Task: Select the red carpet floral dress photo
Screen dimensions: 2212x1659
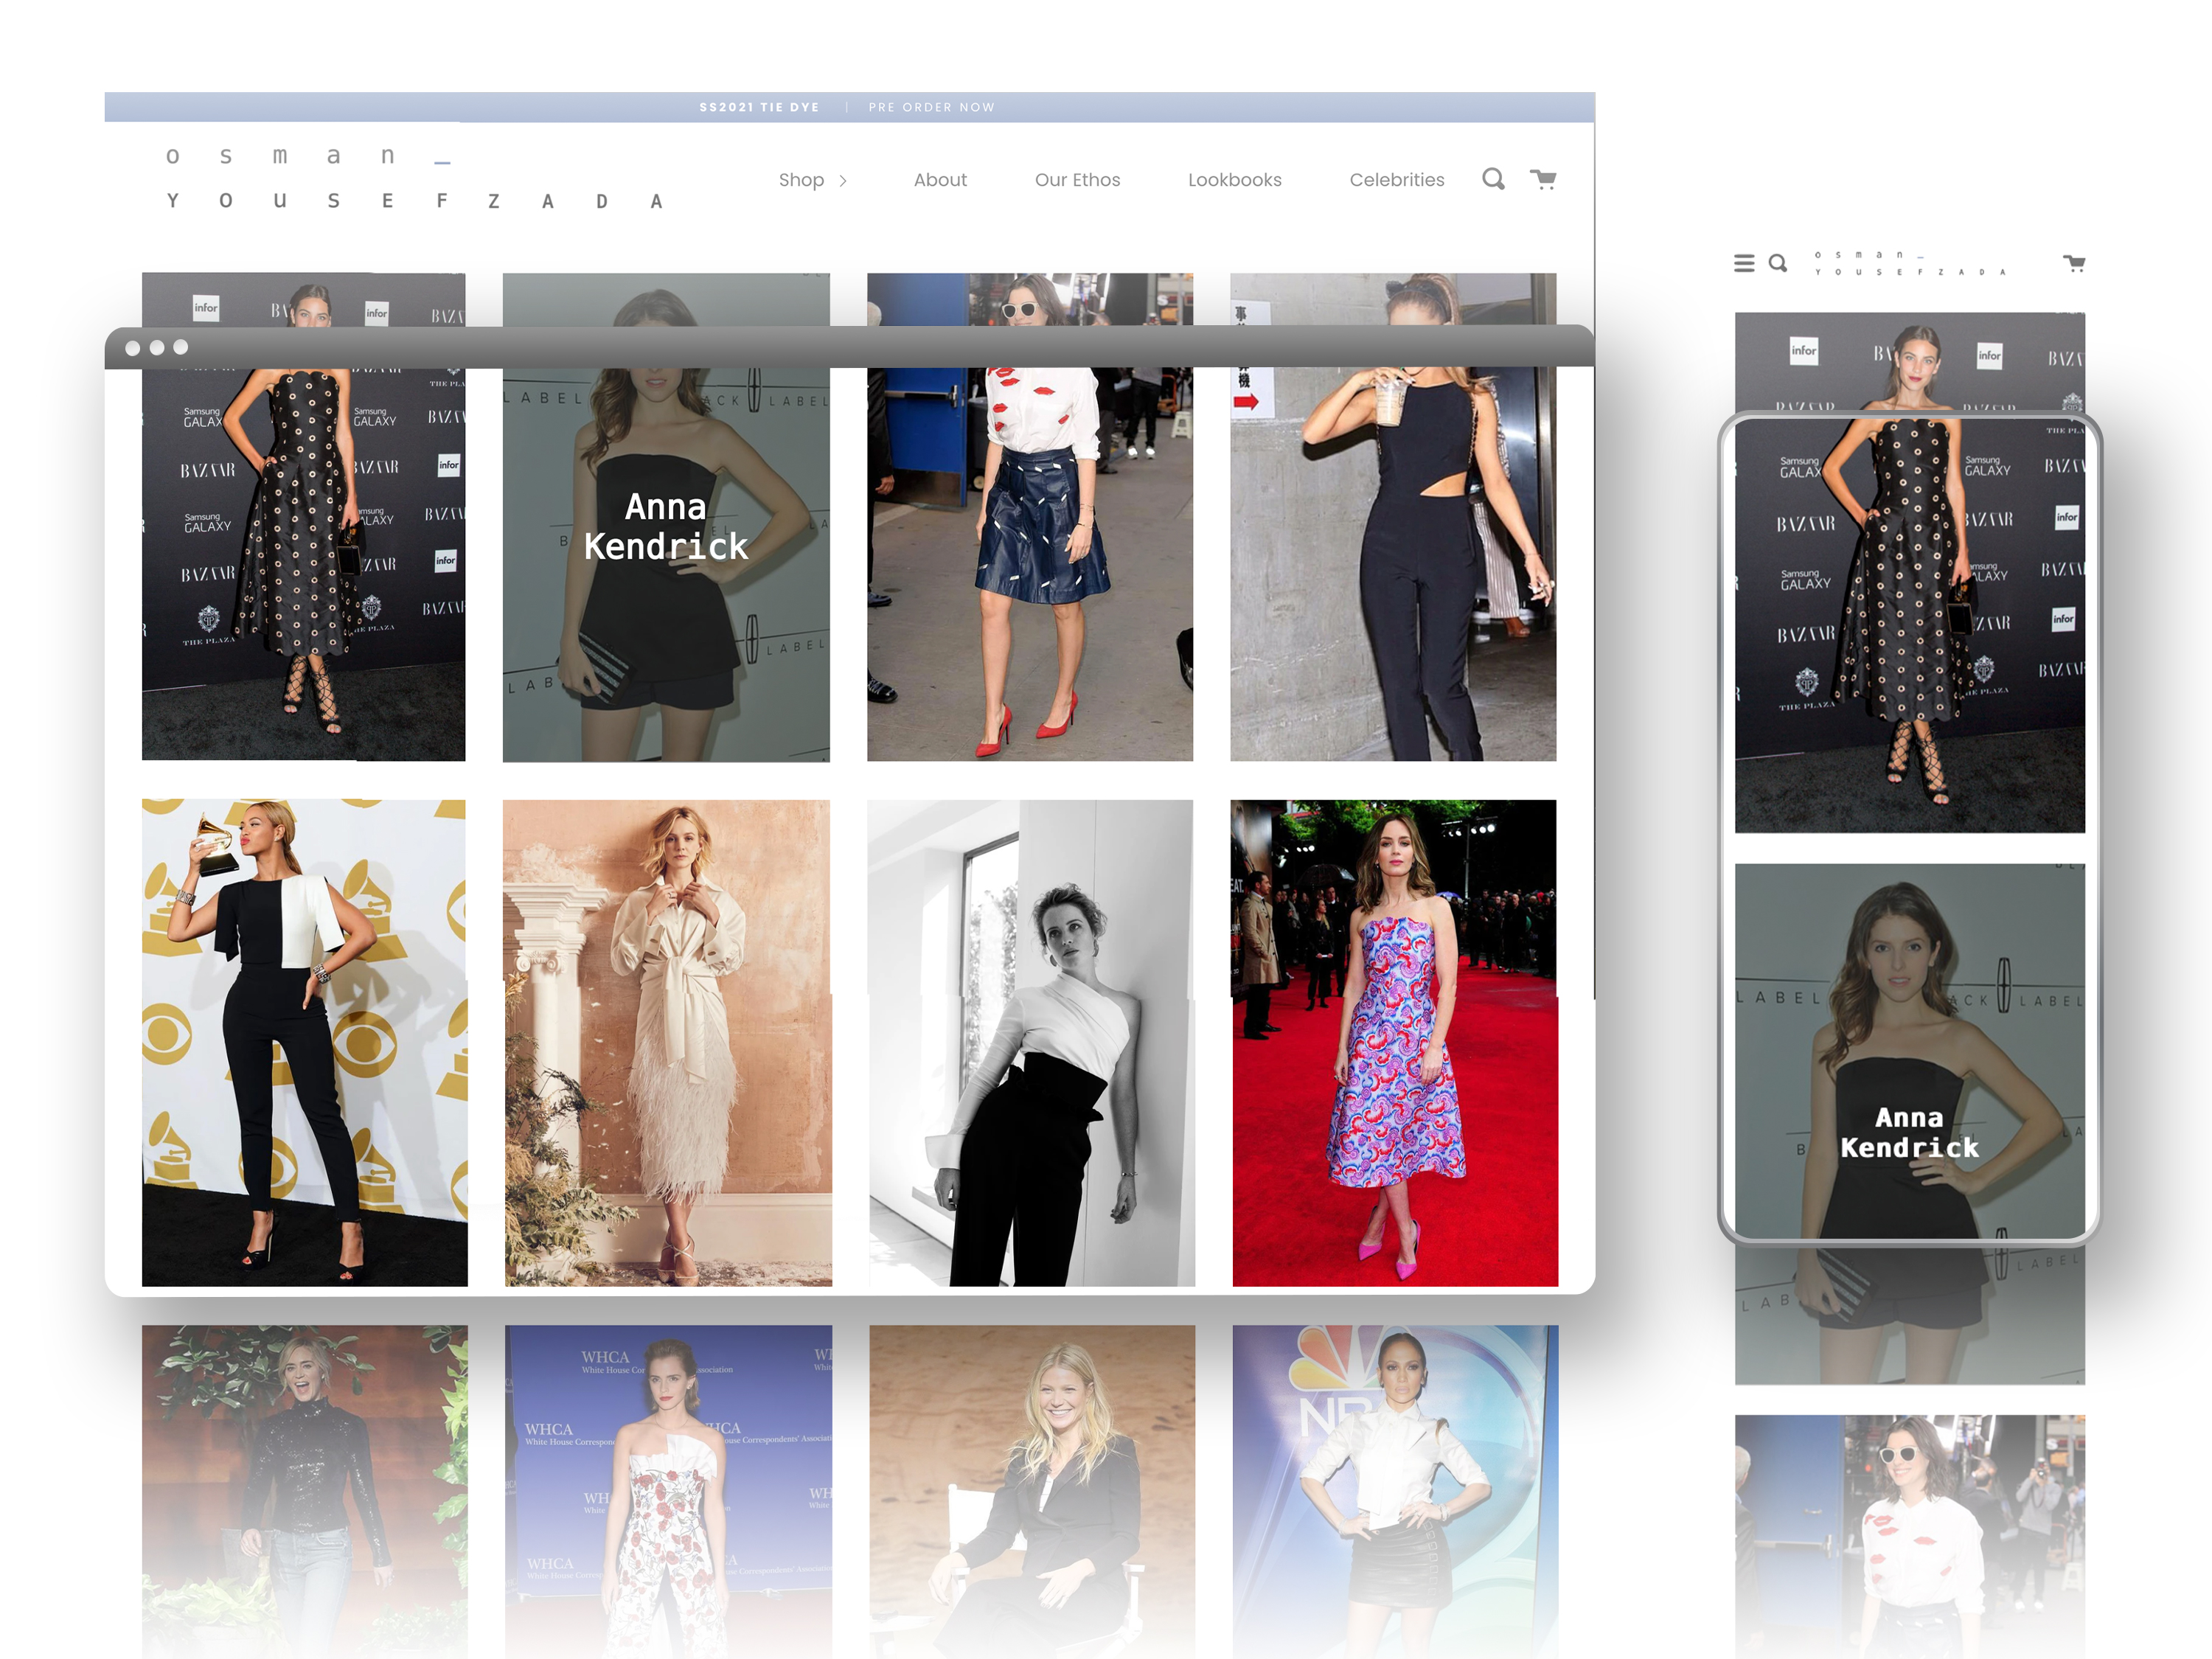Action: (x=1394, y=1042)
